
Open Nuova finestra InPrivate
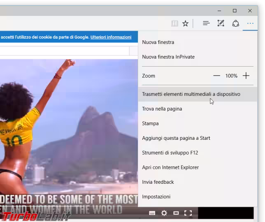(168, 57)
